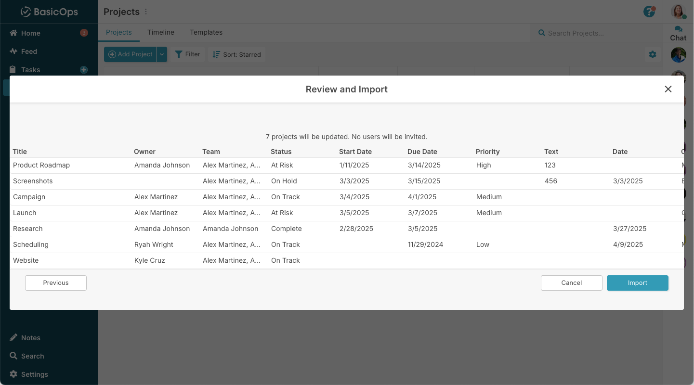Open the projects view settings gear
The height and width of the screenshot is (385, 694).
coord(653,54)
